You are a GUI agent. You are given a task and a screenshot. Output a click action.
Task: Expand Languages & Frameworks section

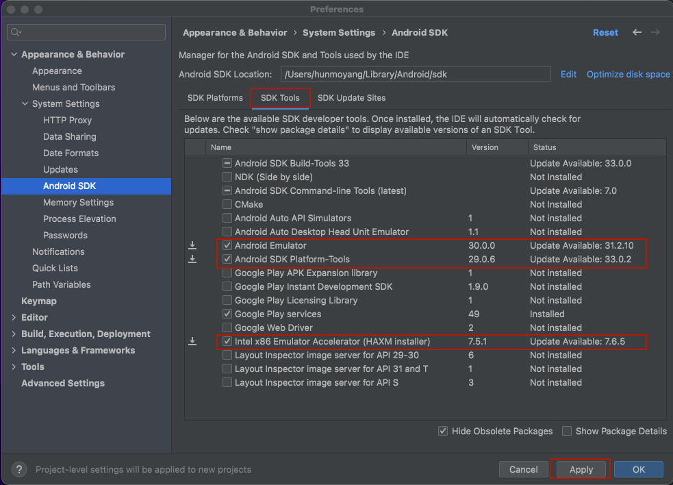pos(14,351)
